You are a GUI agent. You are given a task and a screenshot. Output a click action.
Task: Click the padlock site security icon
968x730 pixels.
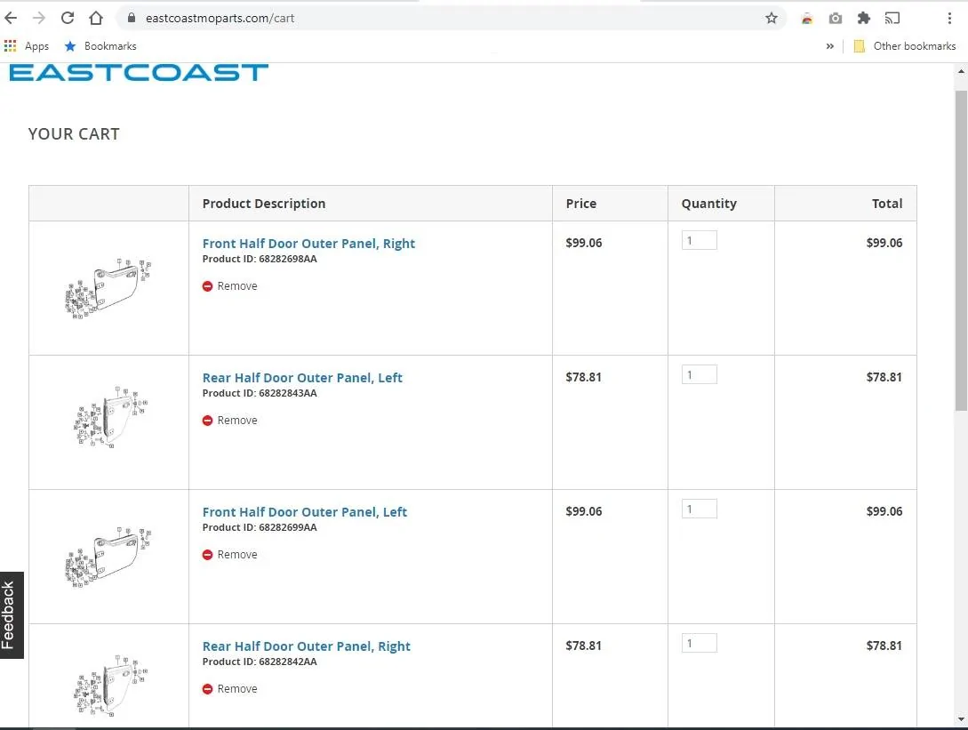click(131, 18)
